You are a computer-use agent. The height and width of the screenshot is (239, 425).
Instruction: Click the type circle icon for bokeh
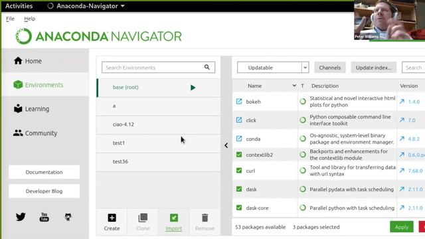point(303,102)
